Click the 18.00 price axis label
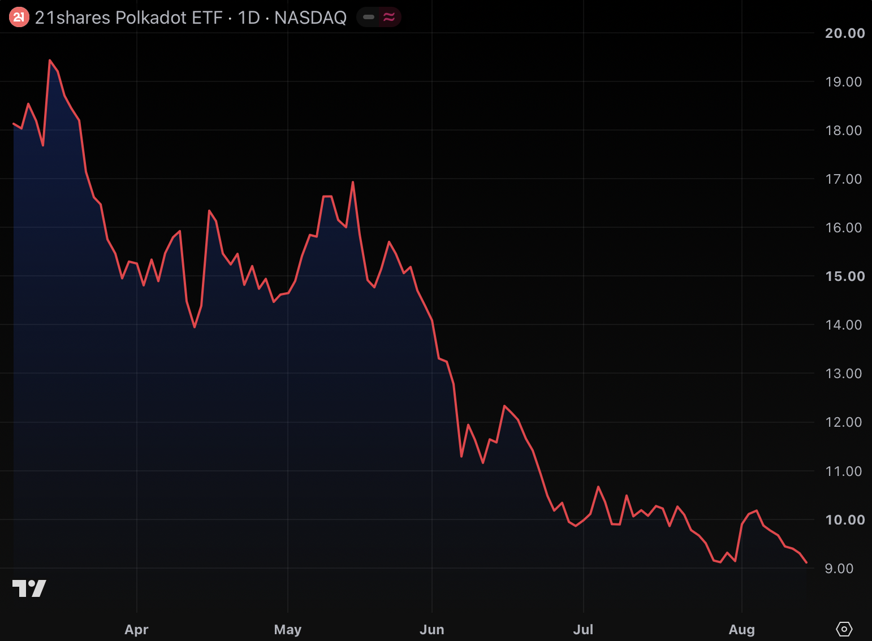 [844, 130]
